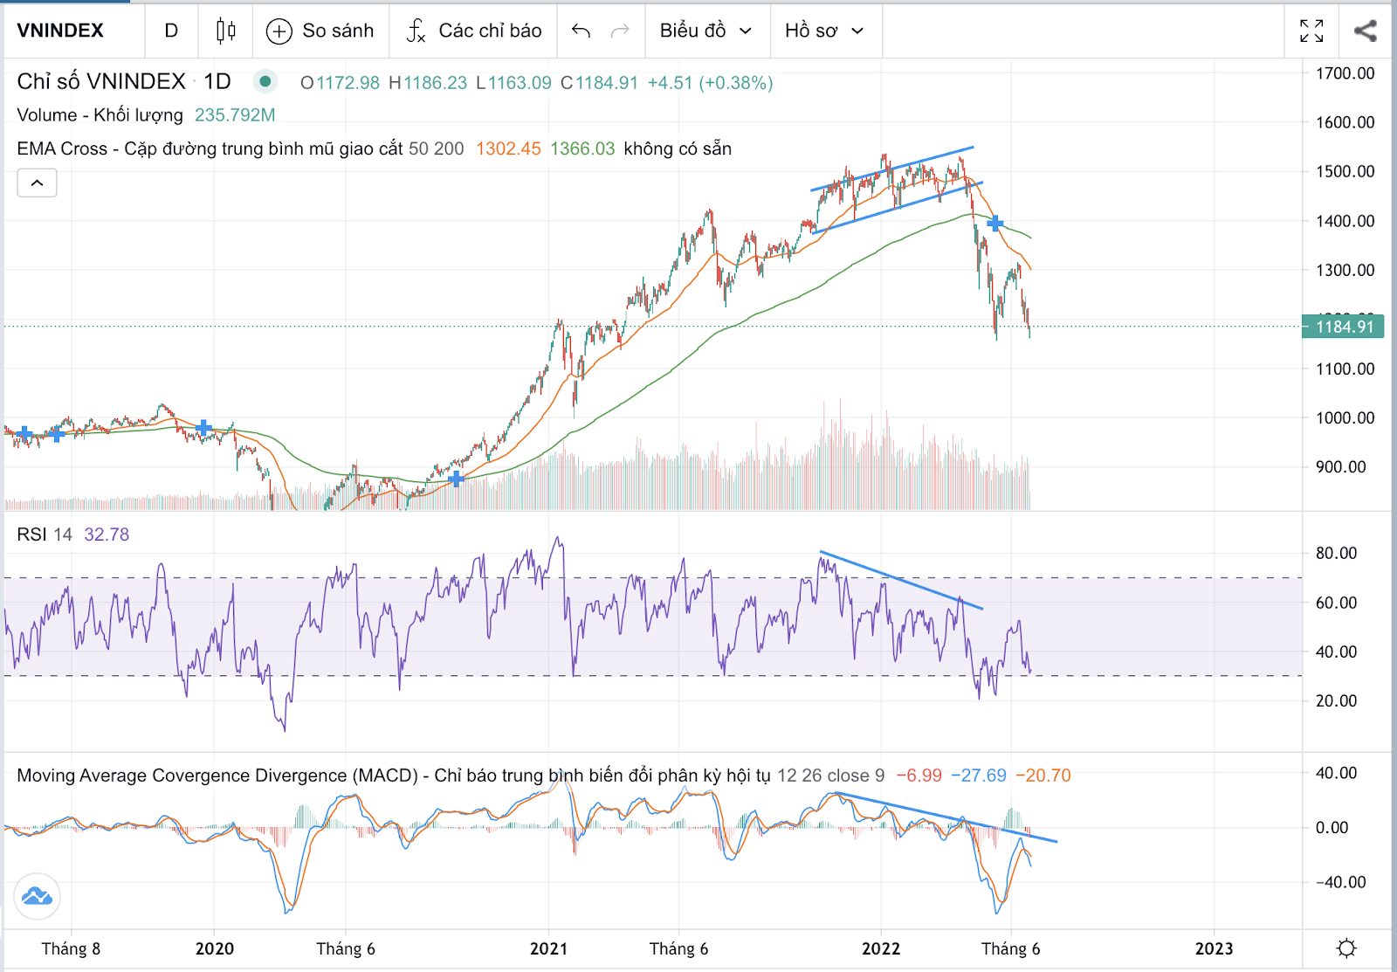Redo the last chart action
The width and height of the screenshot is (1397, 972).
(620, 31)
